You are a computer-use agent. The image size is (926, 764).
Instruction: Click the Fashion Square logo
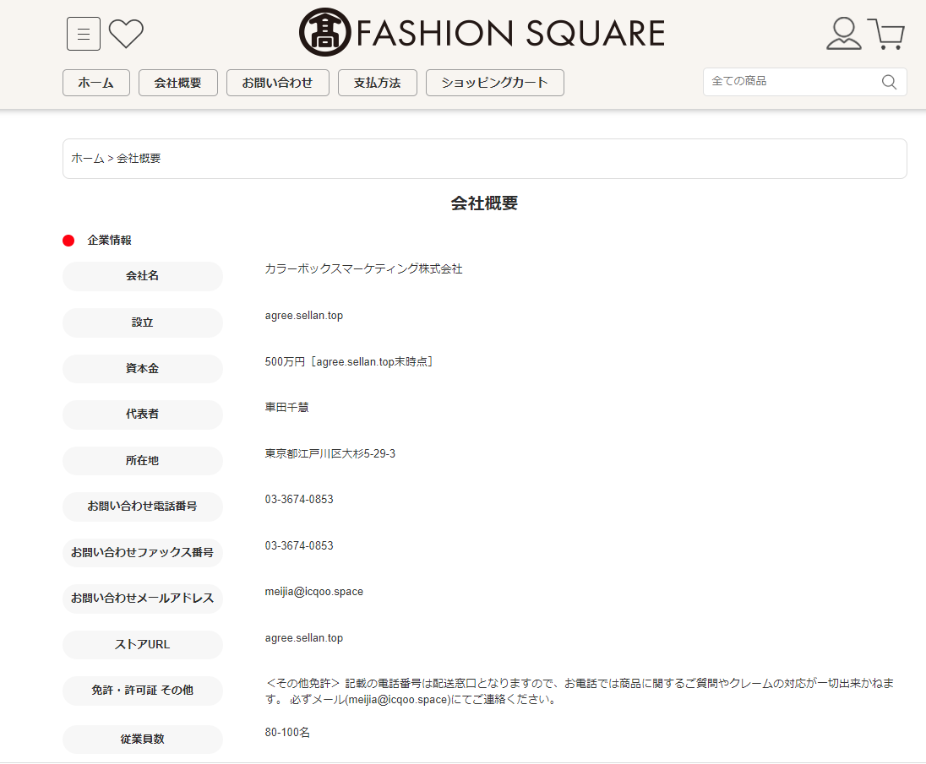[482, 32]
